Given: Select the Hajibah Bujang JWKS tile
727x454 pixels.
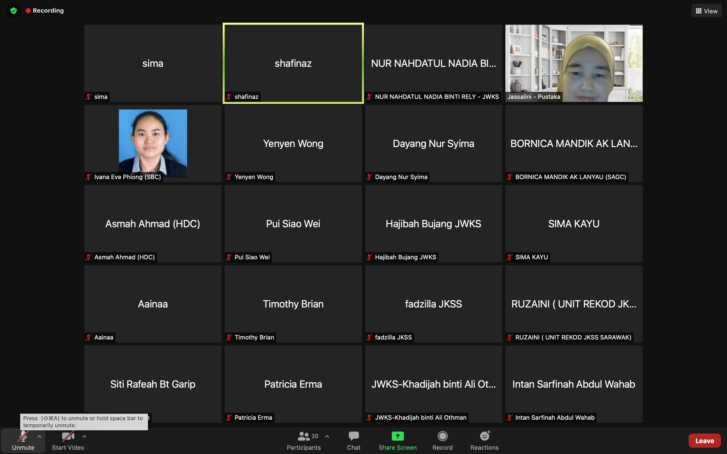Looking at the screenshot, I should (433, 223).
